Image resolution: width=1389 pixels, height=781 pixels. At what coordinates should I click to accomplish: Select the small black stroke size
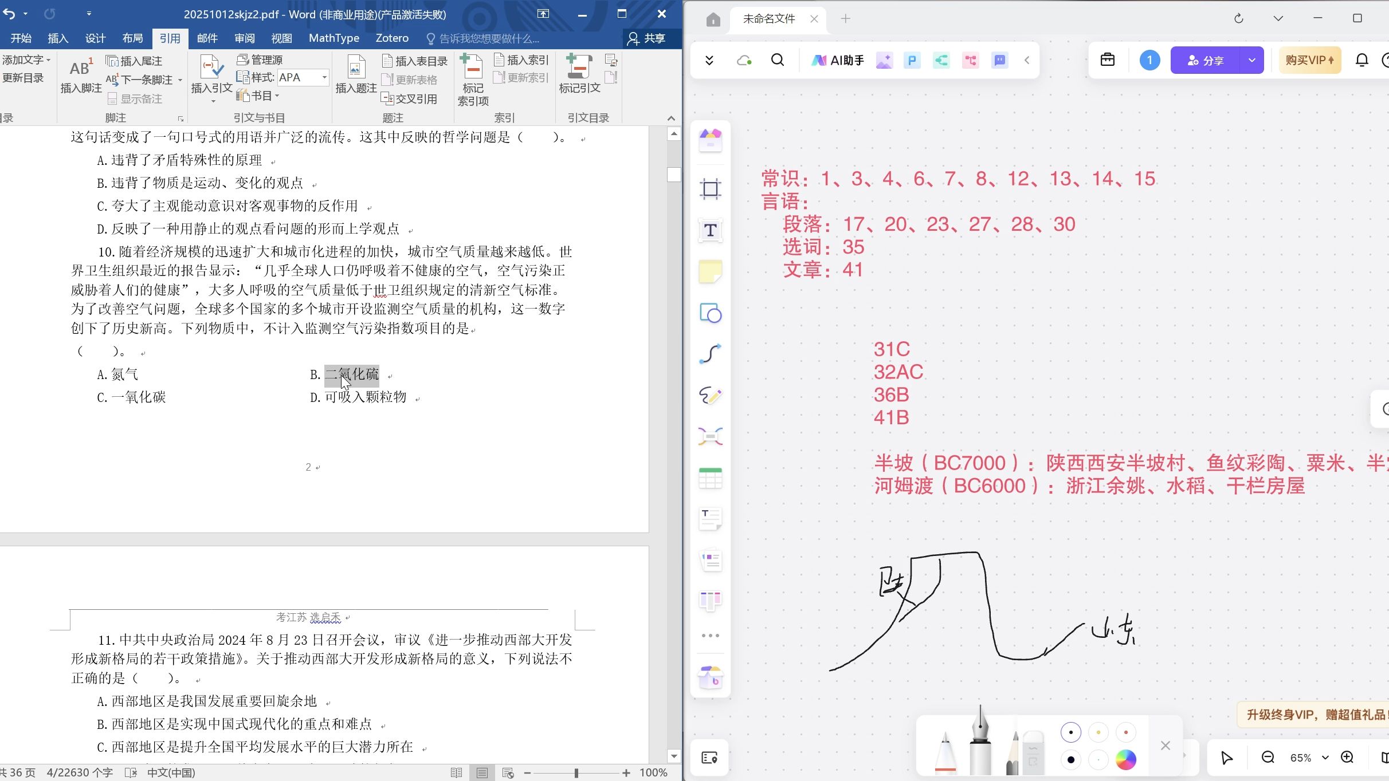(1070, 732)
